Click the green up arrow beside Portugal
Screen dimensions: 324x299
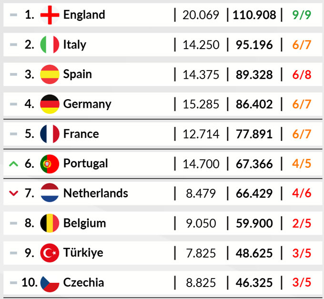click(x=14, y=164)
